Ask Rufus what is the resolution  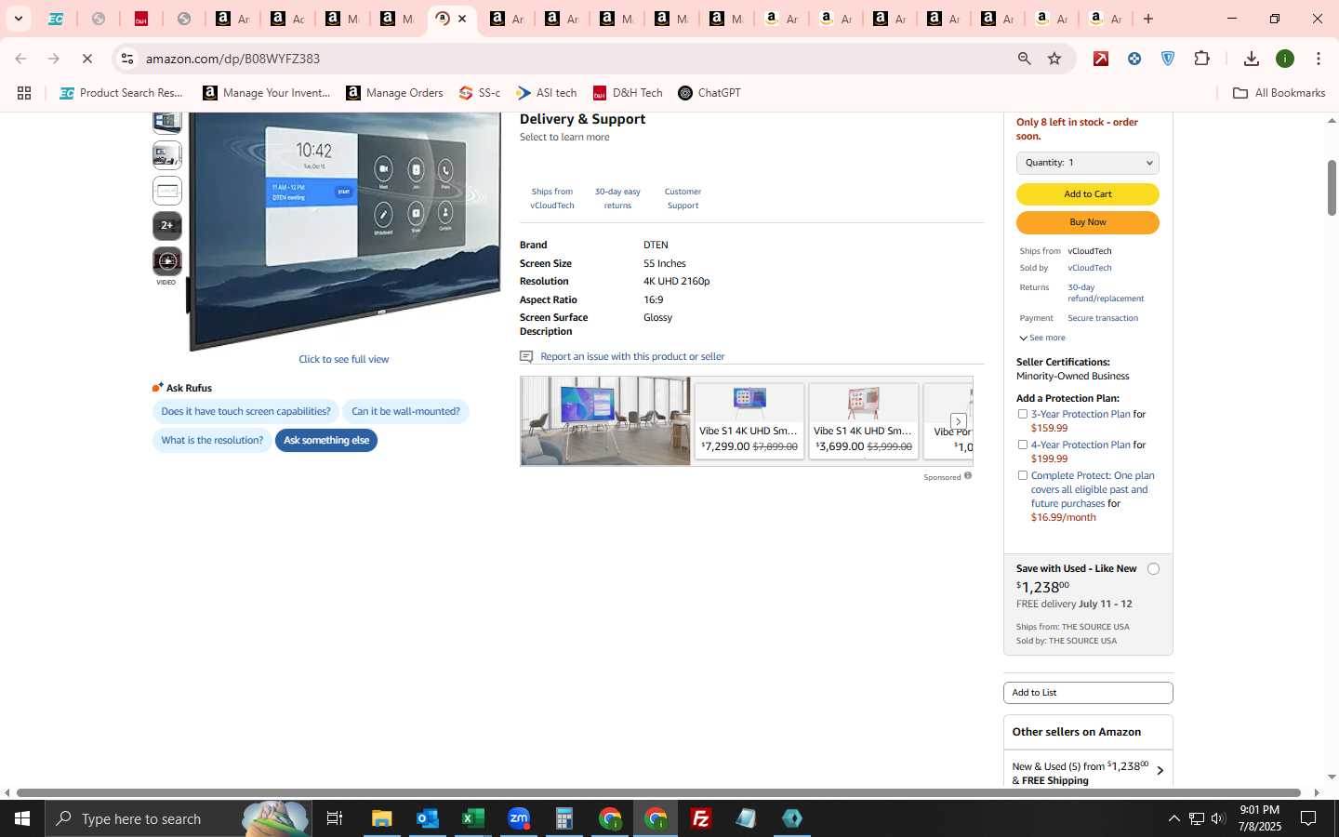pyautogui.click(x=212, y=441)
